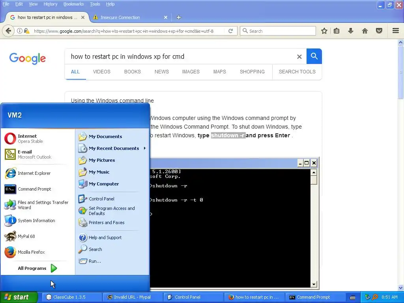The image size is (404, 303).
Task: Click site information icon in URL bar
Action: coord(20,31)
